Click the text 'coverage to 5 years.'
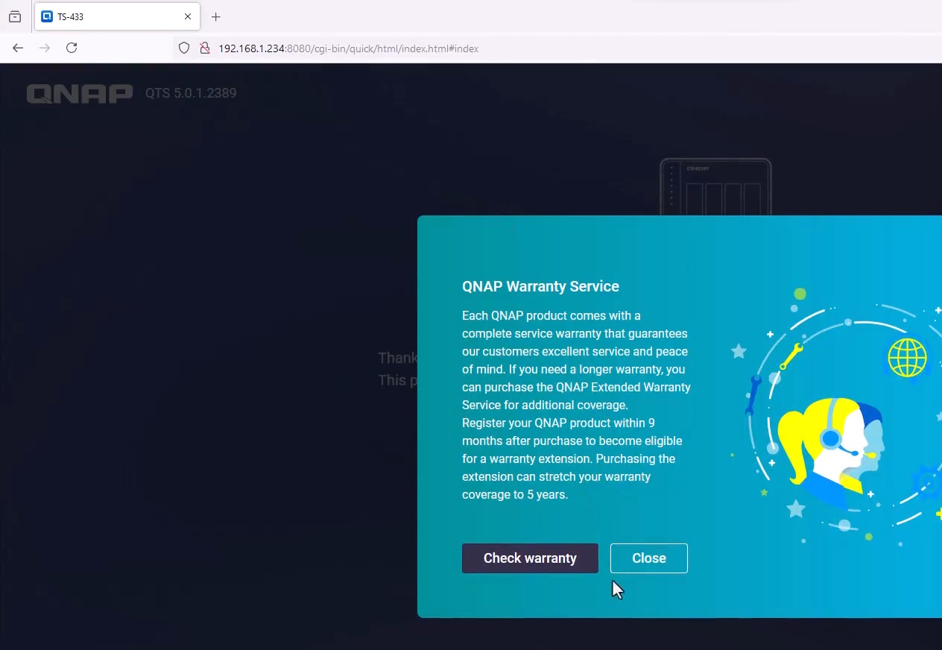Viewport: 942px width, 650px height. click(x=515, y=494)
